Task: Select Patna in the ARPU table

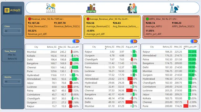Action: pyautogui.click(x=146, y=59)
